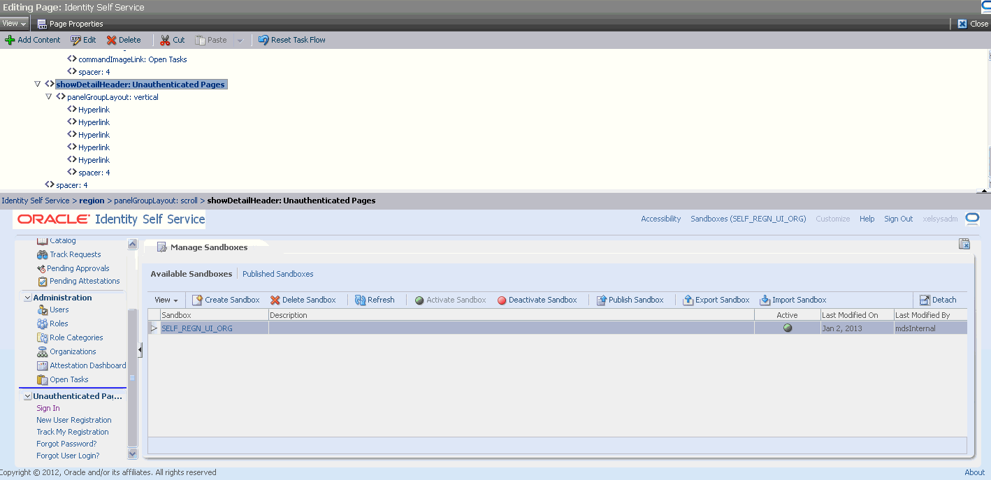Open Pending Approvals
Viewport: 991px width, 480px height.
(x=78, y=268)
